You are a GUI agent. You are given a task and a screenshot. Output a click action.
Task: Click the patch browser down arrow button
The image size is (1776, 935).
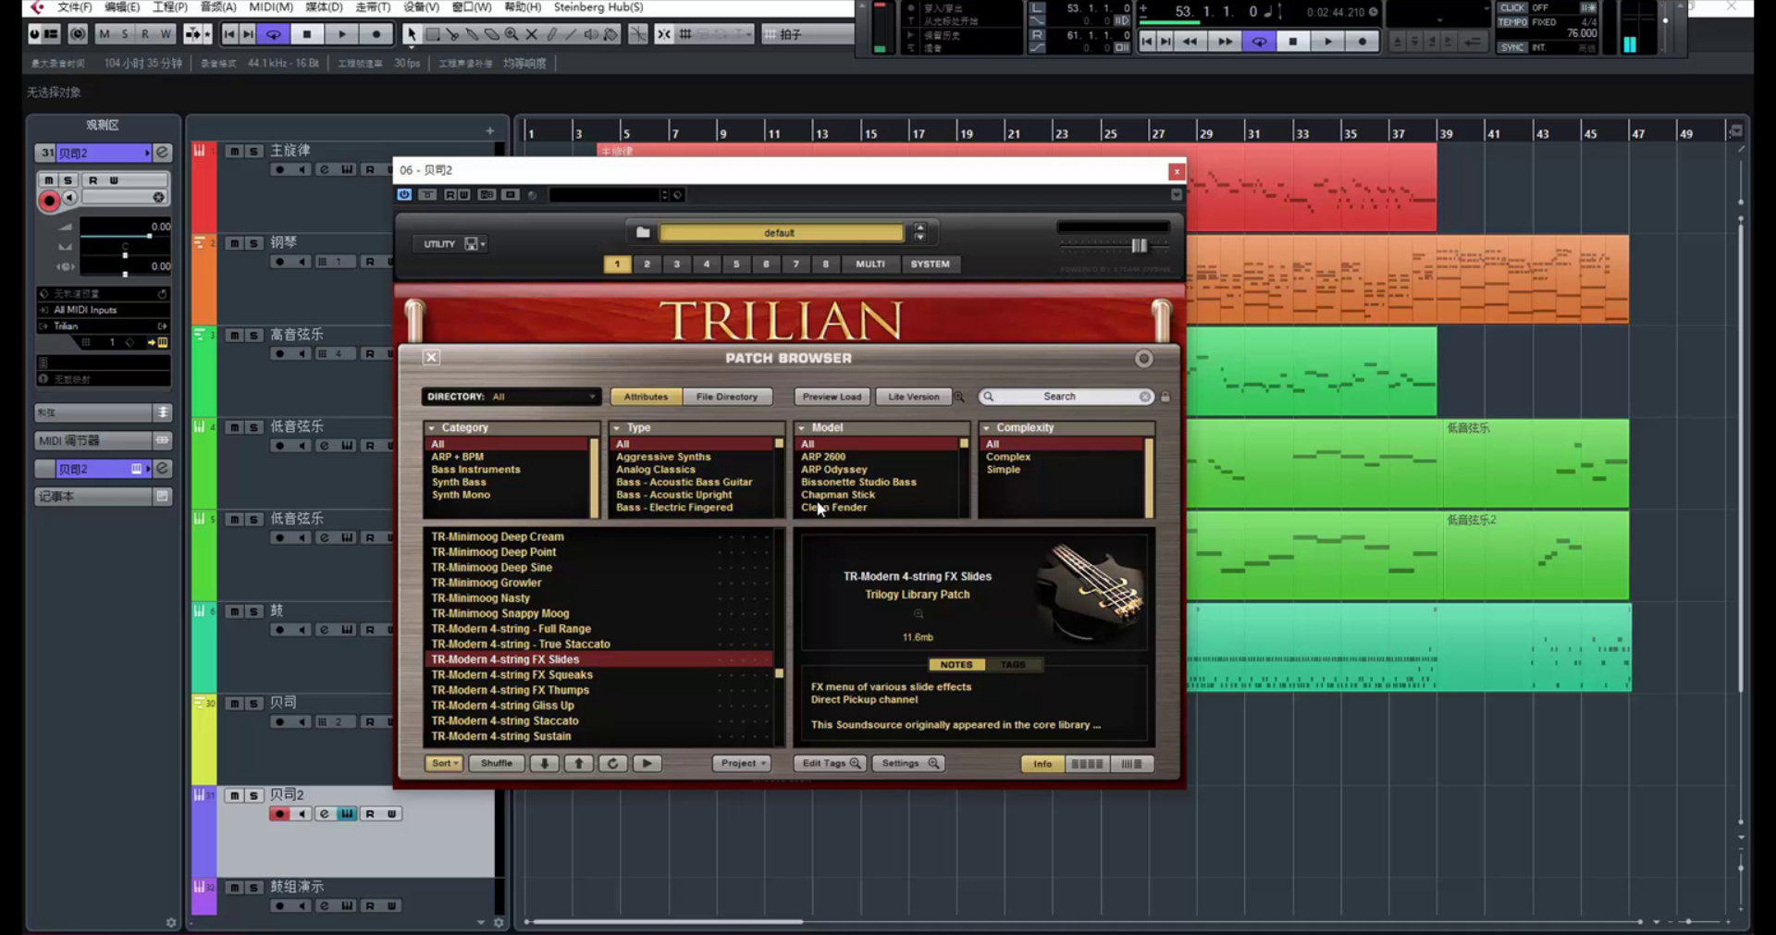[545, 763]
